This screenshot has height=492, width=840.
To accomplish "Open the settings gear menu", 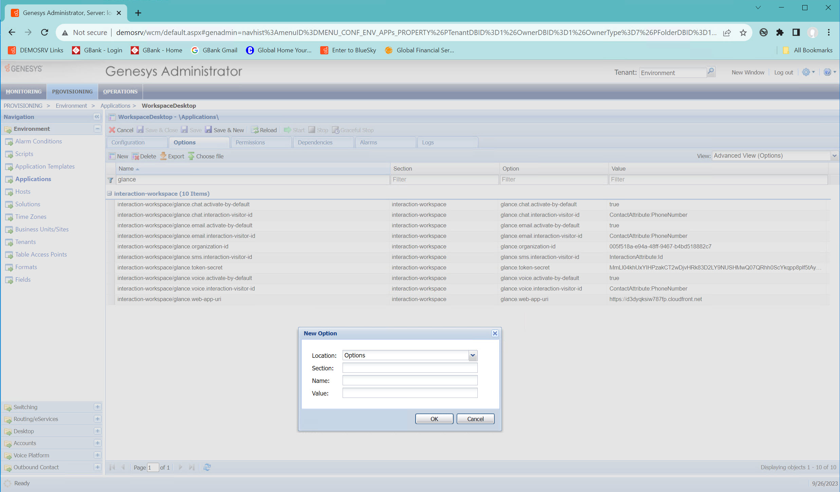I will [x=808, y=72].
